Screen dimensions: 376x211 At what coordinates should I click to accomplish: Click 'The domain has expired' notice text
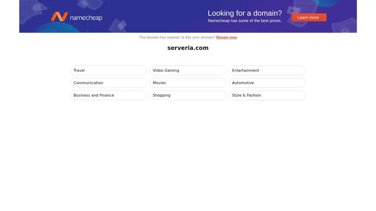(160, 38)
